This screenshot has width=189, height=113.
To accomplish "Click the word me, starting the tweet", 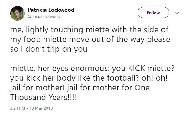I will [x=17, y=30].
